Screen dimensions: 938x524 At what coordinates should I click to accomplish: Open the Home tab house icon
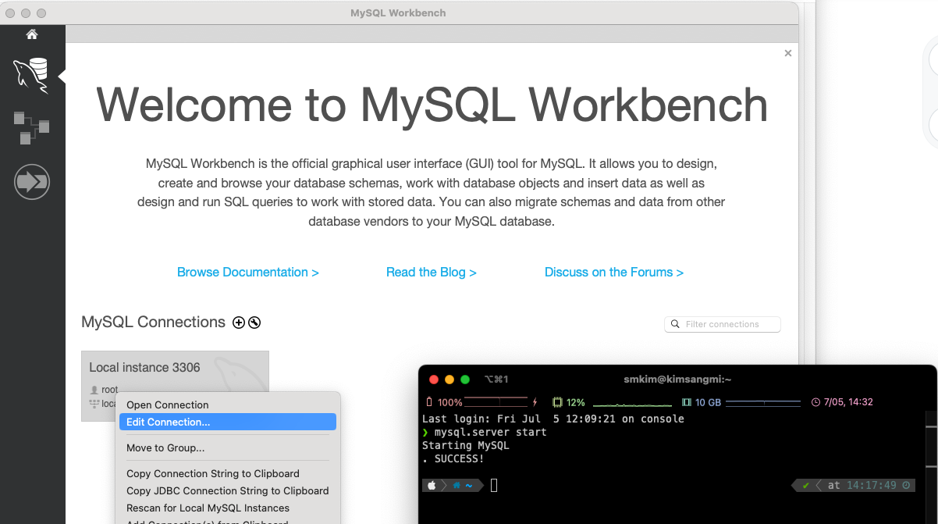click(x=32, y=34)
